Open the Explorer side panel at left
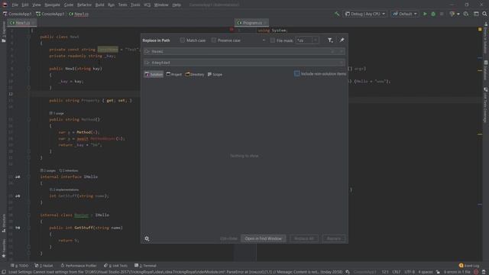 pyautogui.click(x=4, y=31)
